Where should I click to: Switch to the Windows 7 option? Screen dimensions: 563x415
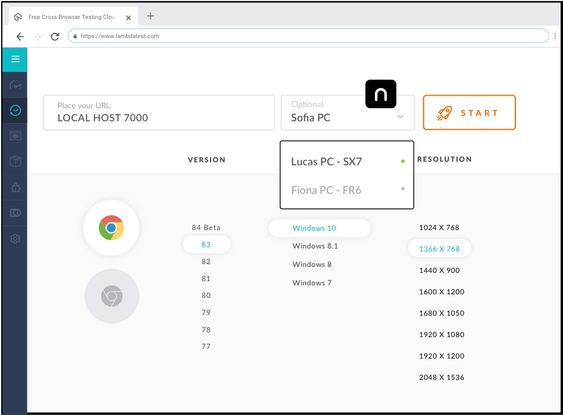click(312, 282)
